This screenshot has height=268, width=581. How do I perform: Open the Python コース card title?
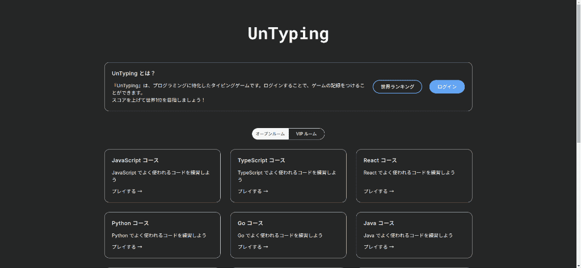click(x=130, y=223)
